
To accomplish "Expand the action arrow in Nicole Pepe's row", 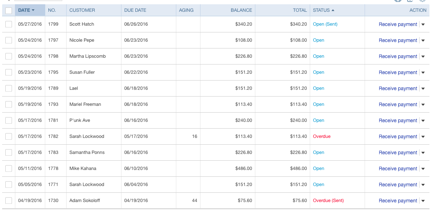I will 423,41.
